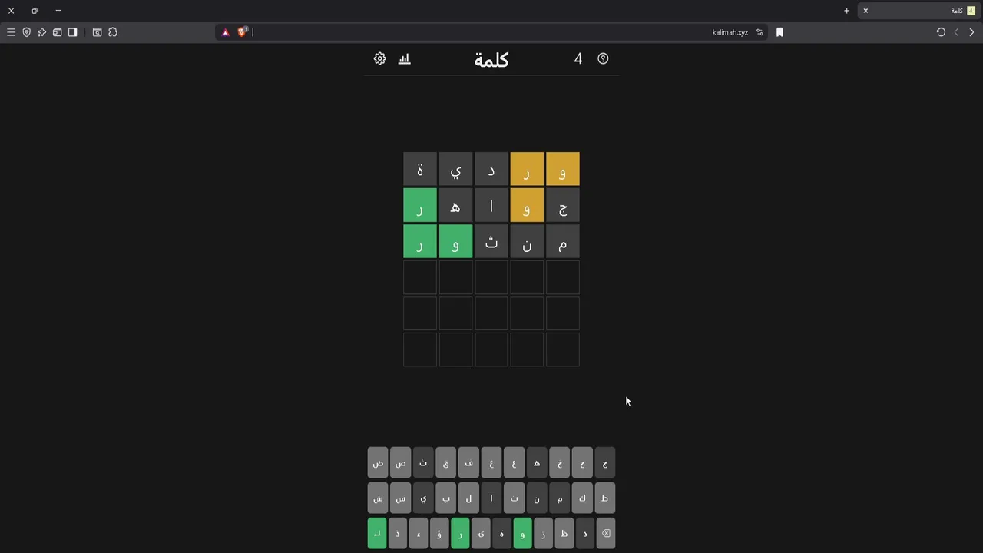983x553 pixels.
Task: Open a new browser tab
Action: click(846, 11)
